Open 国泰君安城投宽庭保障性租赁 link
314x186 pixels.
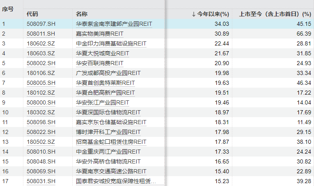pos(116,181)
